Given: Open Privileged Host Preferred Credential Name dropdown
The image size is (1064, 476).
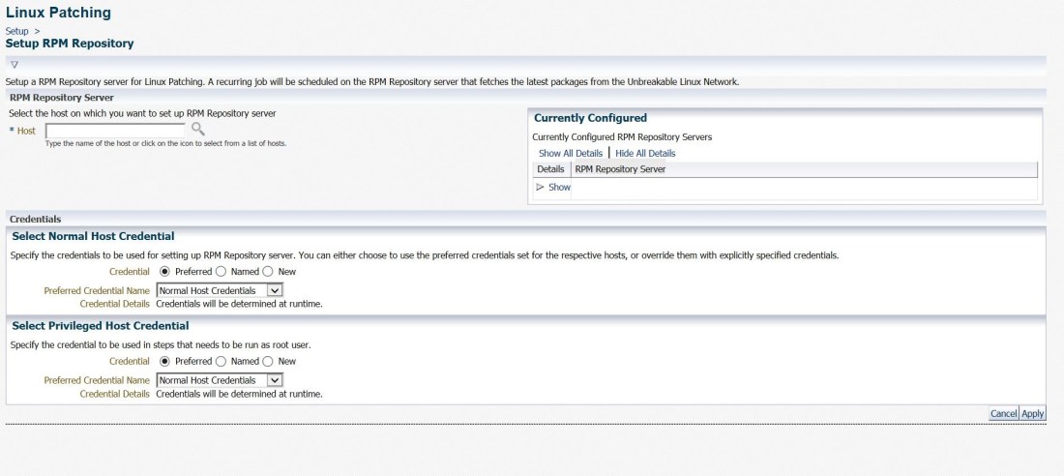Looking at the screenshot, I should (x=274, y=380).
